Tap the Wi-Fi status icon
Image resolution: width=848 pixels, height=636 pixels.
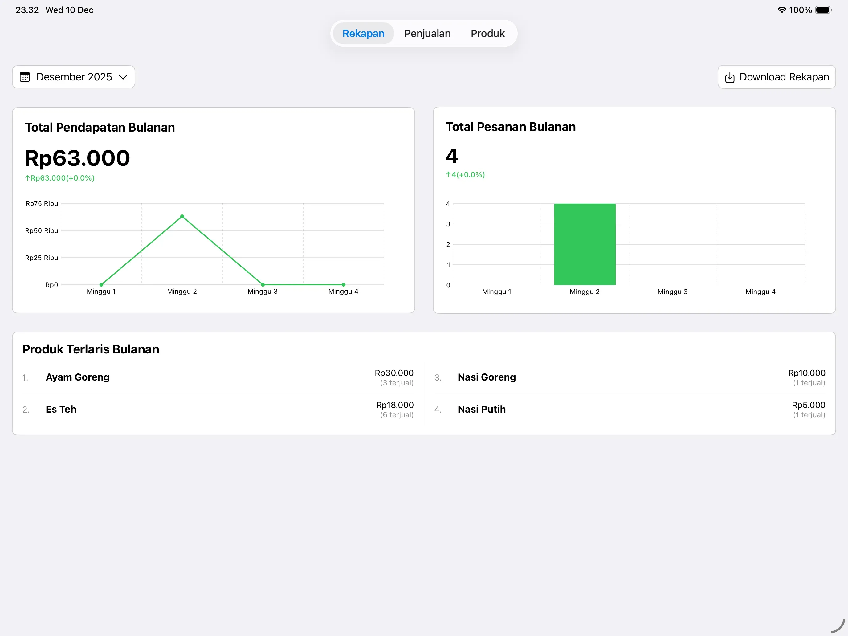pos(781,10)
